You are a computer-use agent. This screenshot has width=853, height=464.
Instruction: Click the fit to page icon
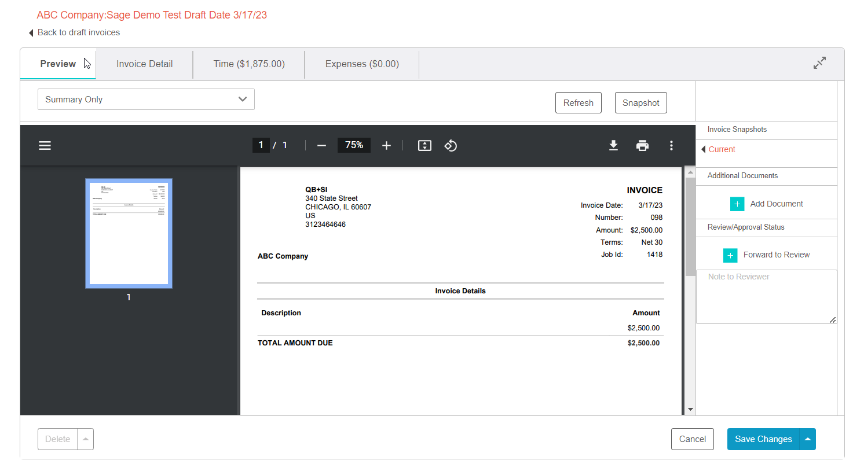tap(424, 145)
